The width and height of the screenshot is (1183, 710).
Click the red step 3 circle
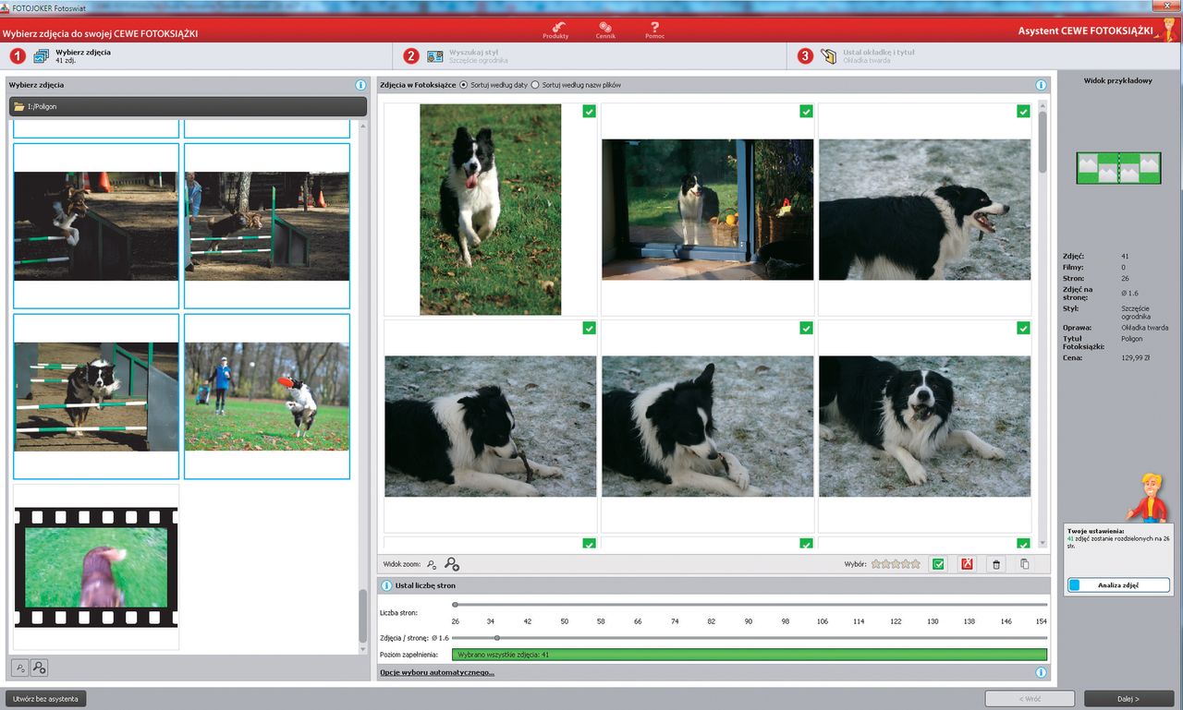click(x=806, y=56)
